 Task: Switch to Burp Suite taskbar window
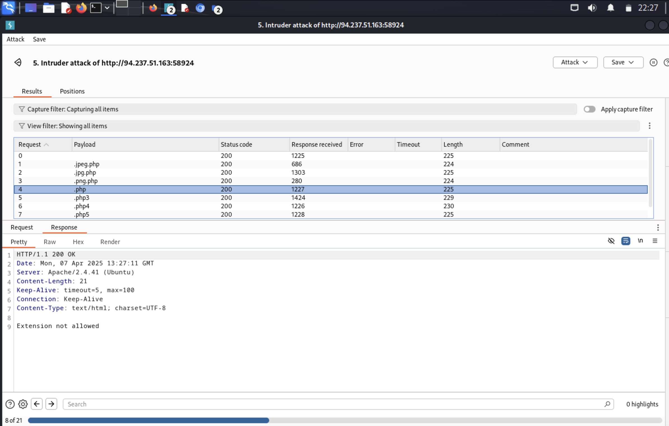[169, 8]
